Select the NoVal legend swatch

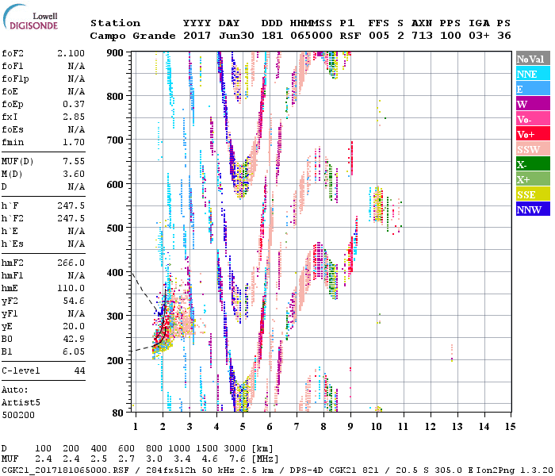coord(532,59)
